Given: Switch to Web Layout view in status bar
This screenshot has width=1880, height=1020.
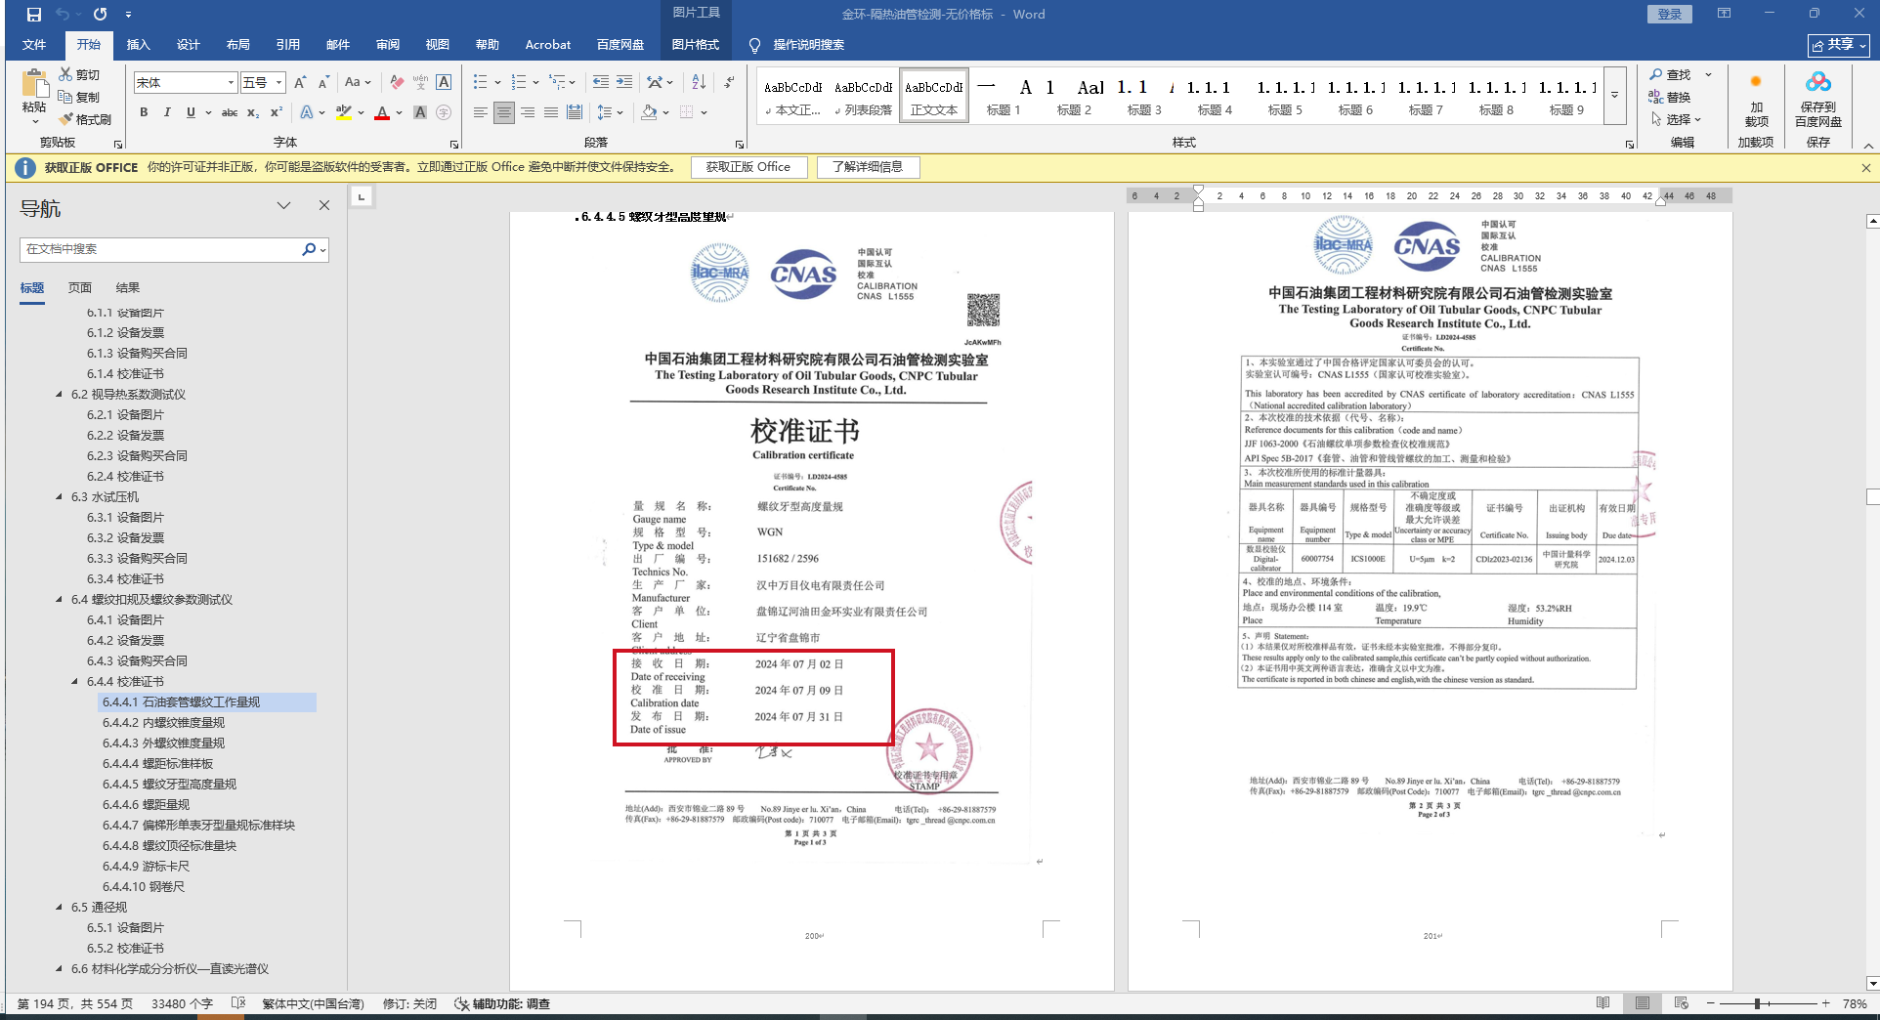Looking at the screenshot, I should [x=1681, y=1003].
